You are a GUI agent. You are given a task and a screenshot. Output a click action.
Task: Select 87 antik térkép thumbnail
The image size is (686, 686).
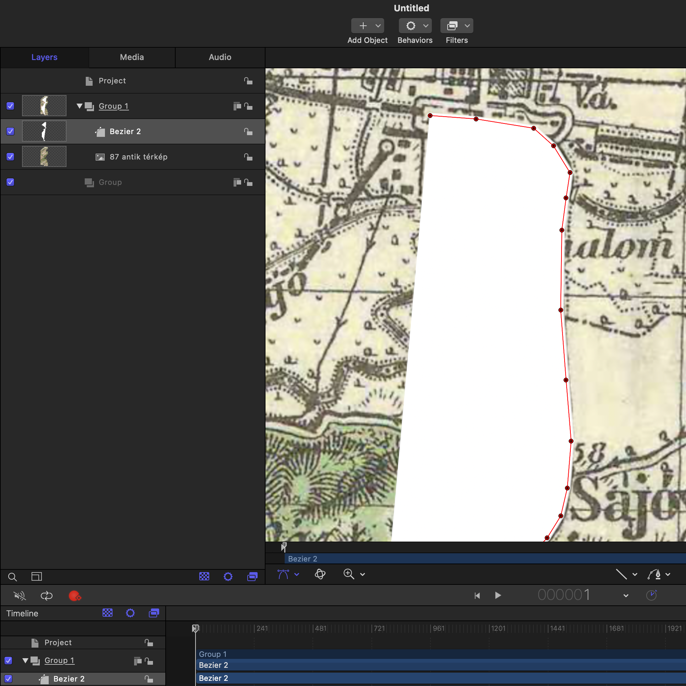click(x=44, y=156)
